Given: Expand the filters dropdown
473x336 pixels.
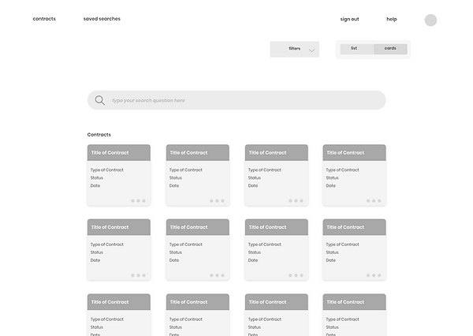Looking at the screenshot, I should point(294,49).
